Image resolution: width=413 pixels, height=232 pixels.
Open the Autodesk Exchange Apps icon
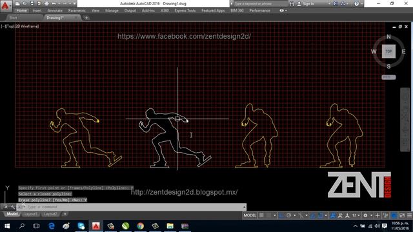[336, 4]
